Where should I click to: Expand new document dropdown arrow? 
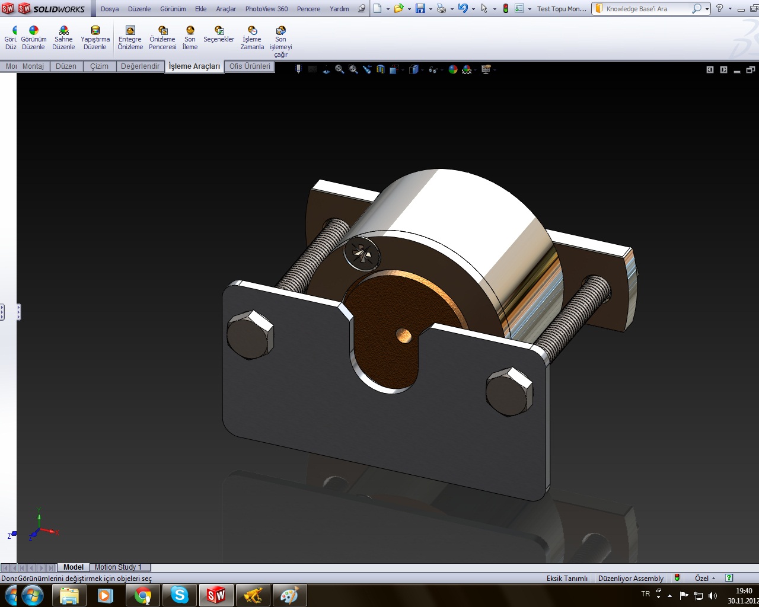388,9
